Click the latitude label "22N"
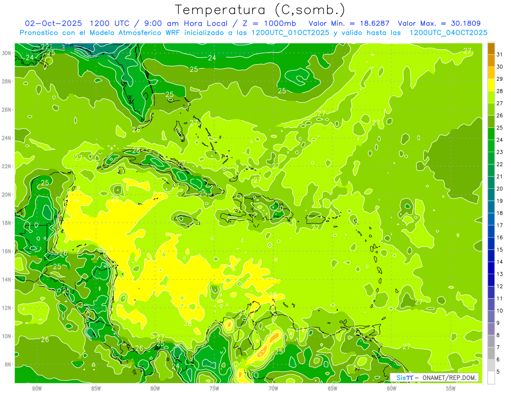Screen dimensions: 511x394 coord(7,166)
